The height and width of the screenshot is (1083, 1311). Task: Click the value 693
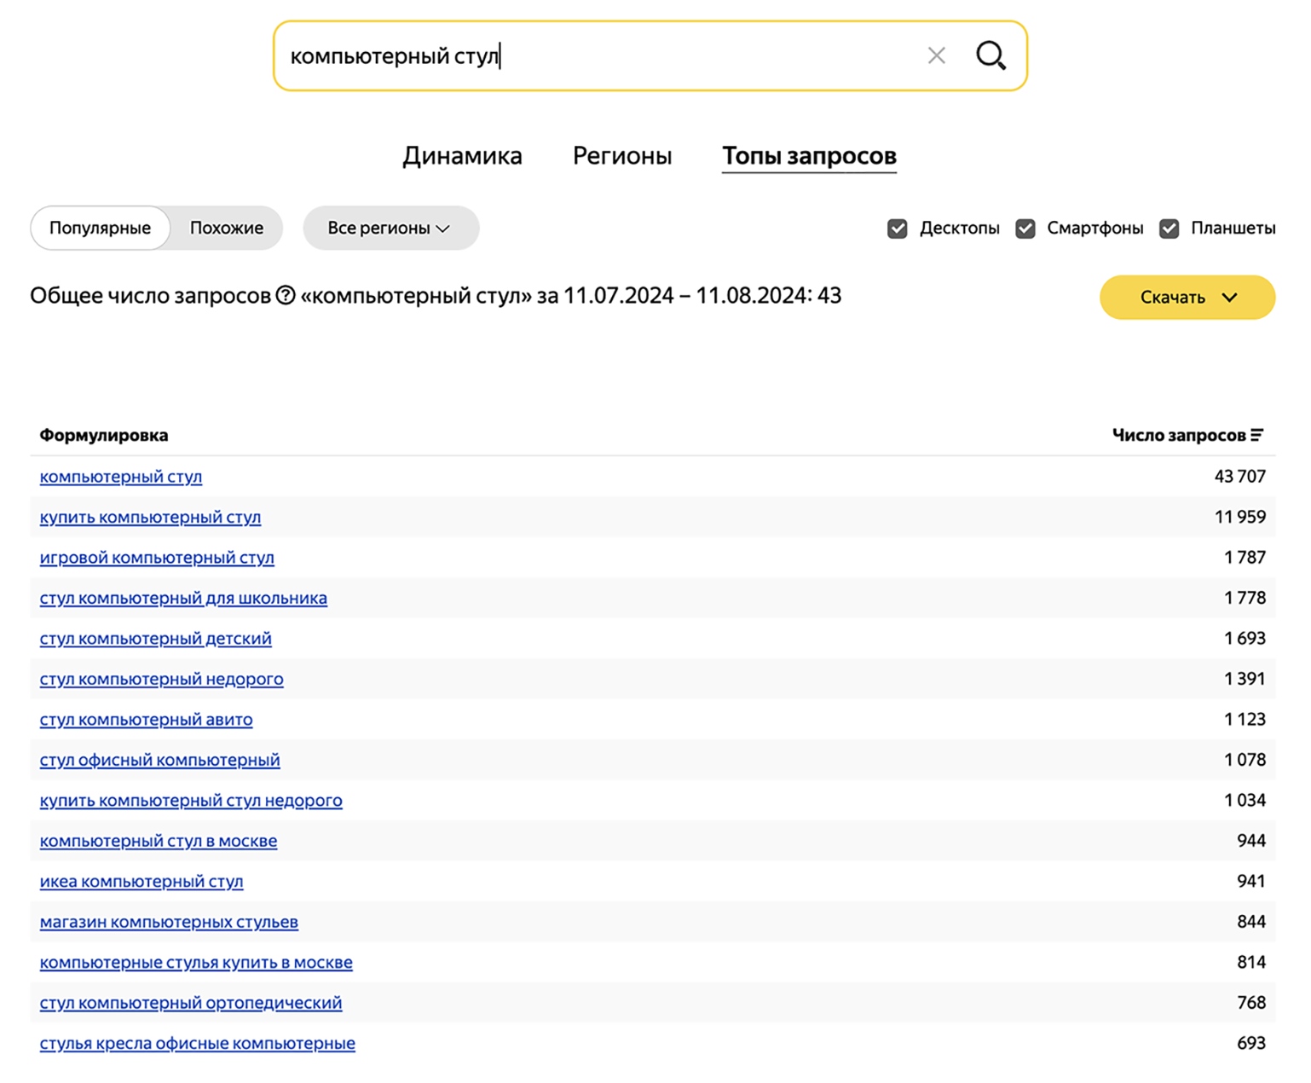pyautogui.click(x=1251, y=1044)
